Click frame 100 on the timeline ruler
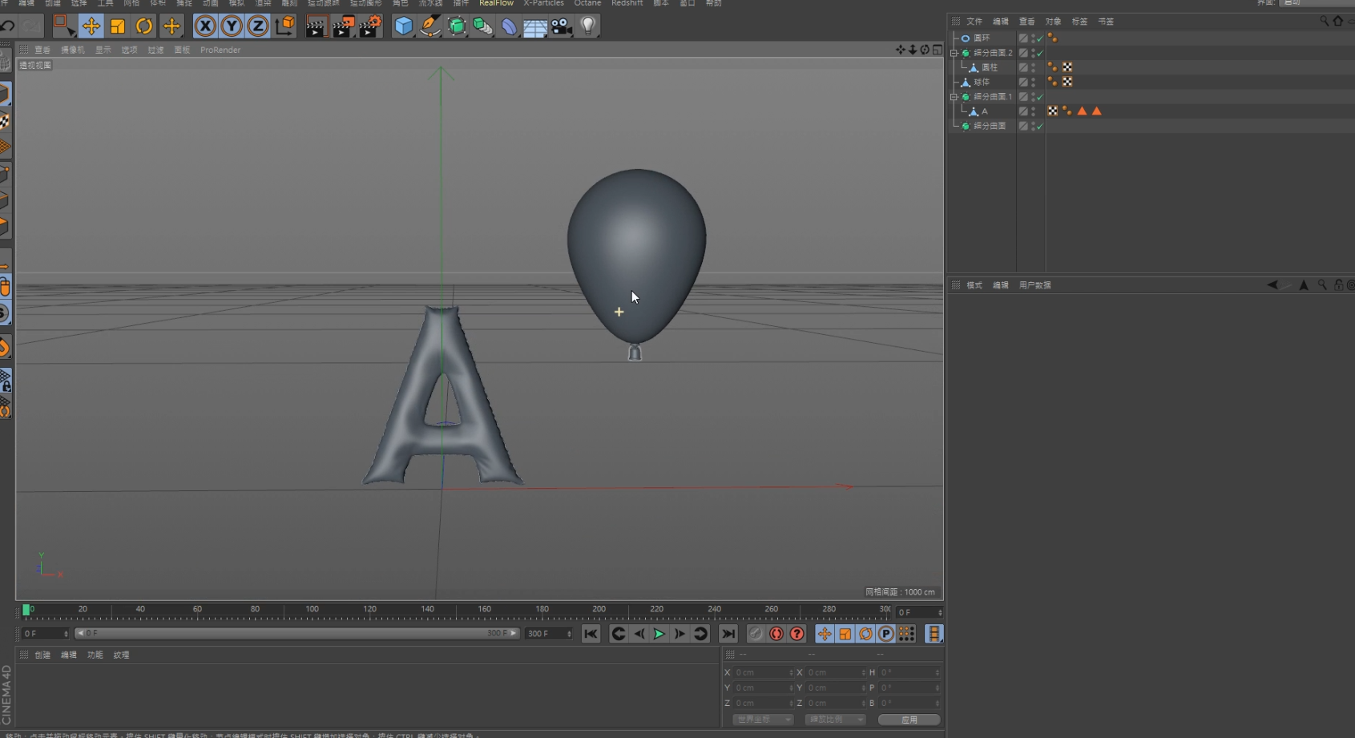 coord(312,611)
